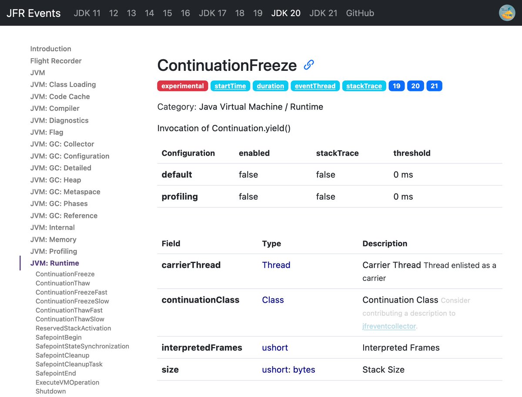The width and height of the screenshot is (522, 397).
Task: Click the eventThread badge
Action: [315, 86]
